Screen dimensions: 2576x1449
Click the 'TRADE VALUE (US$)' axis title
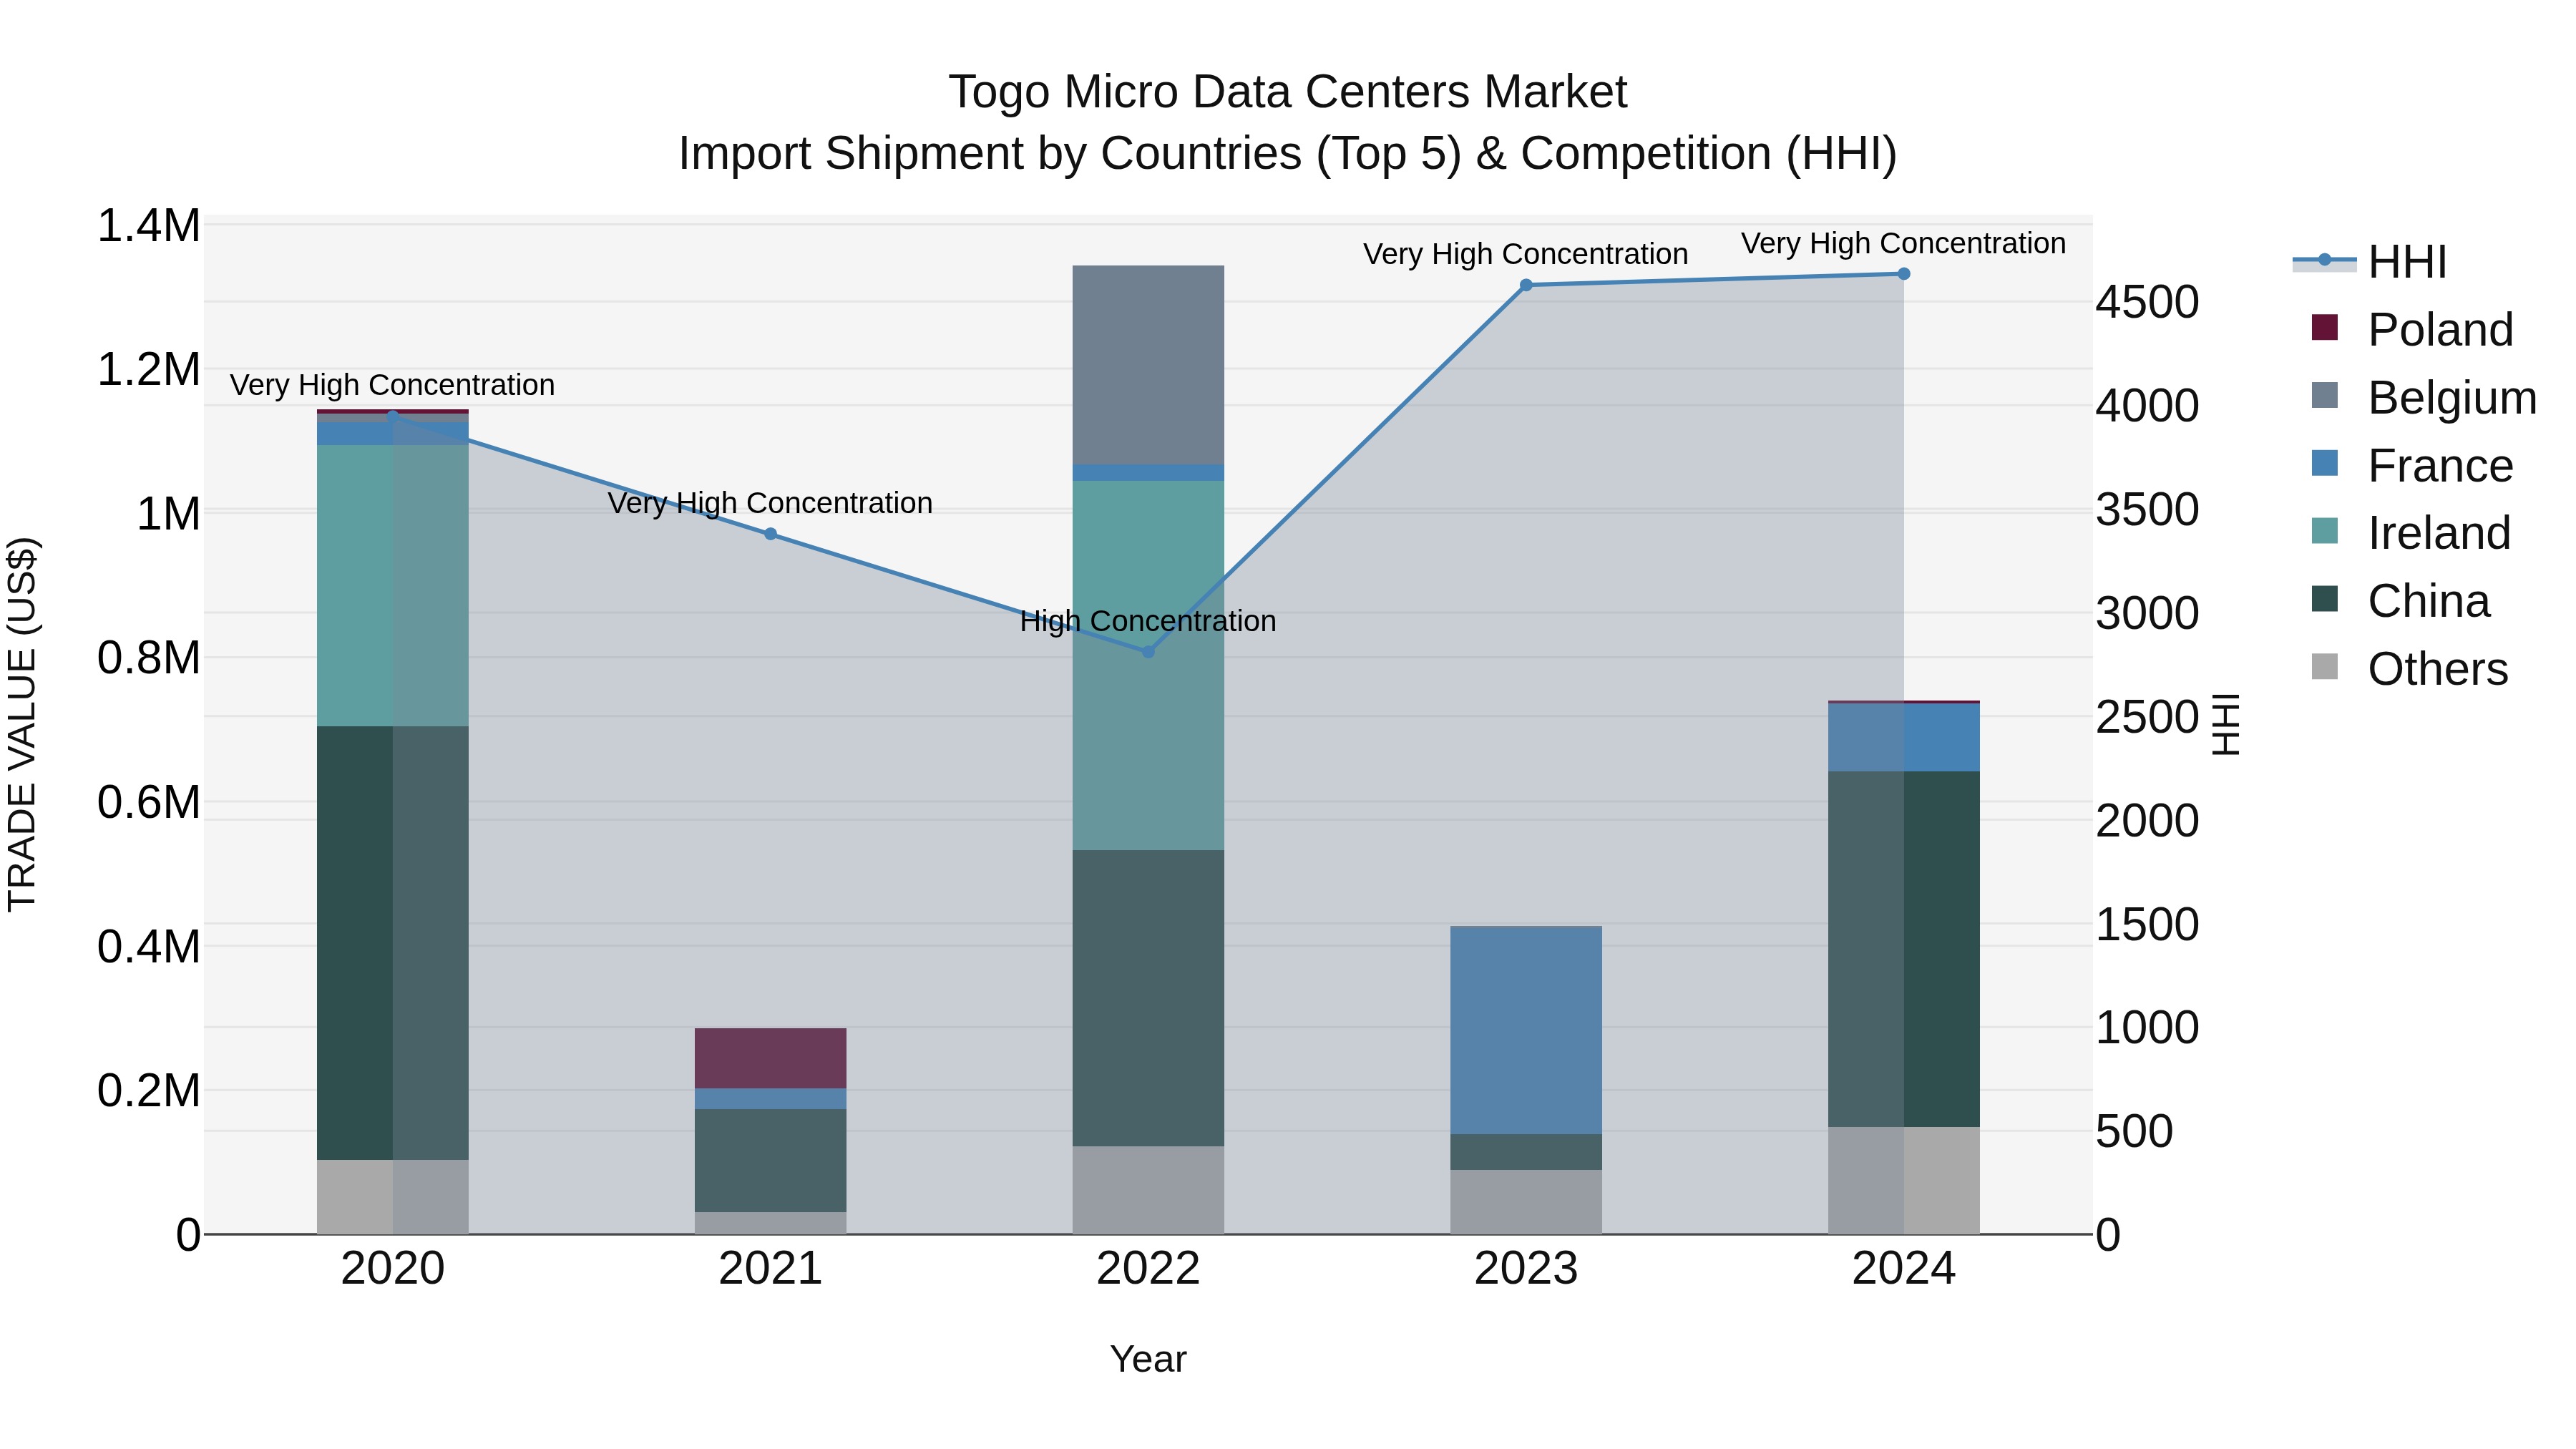(22, 724)
